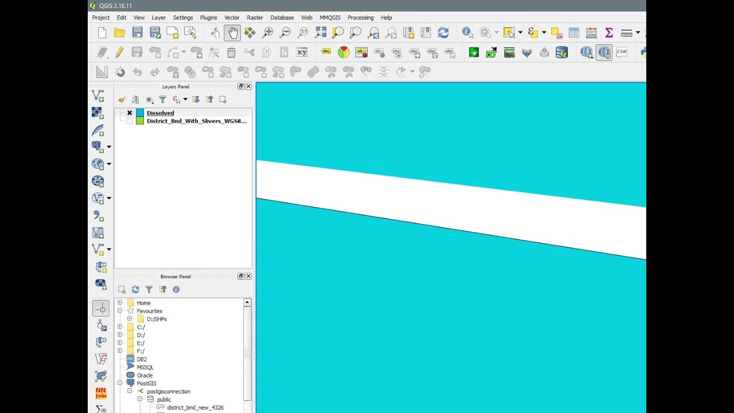
Task: Refresh the map canvas
Action: (443, 33)
